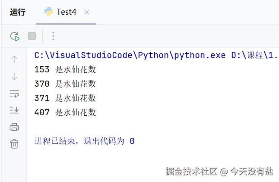
Task: Click the down arrow stack trace icon
Action: (14, 76)
